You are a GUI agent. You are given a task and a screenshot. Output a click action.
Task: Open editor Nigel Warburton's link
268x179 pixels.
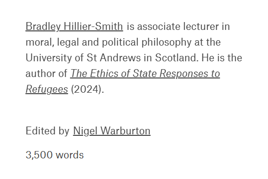coord(112,131)
